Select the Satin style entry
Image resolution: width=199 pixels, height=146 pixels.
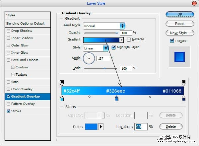coord(28,82)
